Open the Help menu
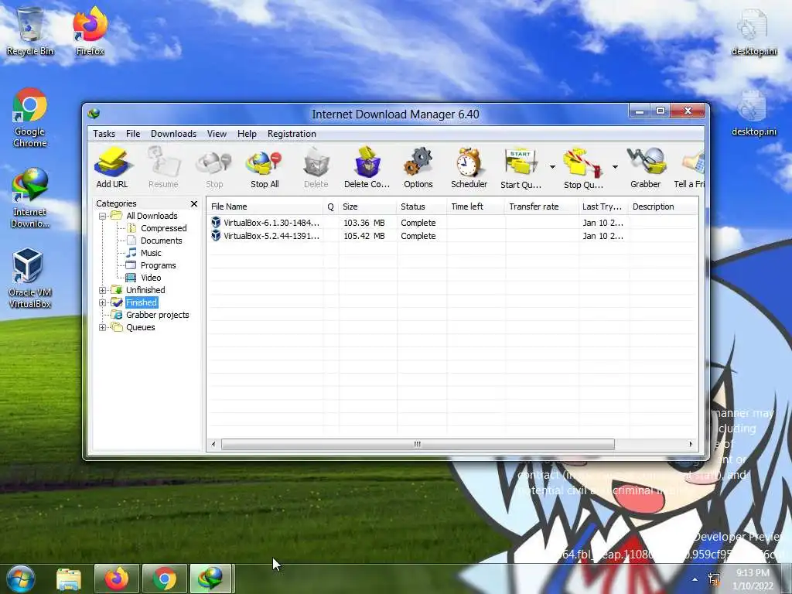Viewport: 792px width, 594px height. [x=247, y=134]
